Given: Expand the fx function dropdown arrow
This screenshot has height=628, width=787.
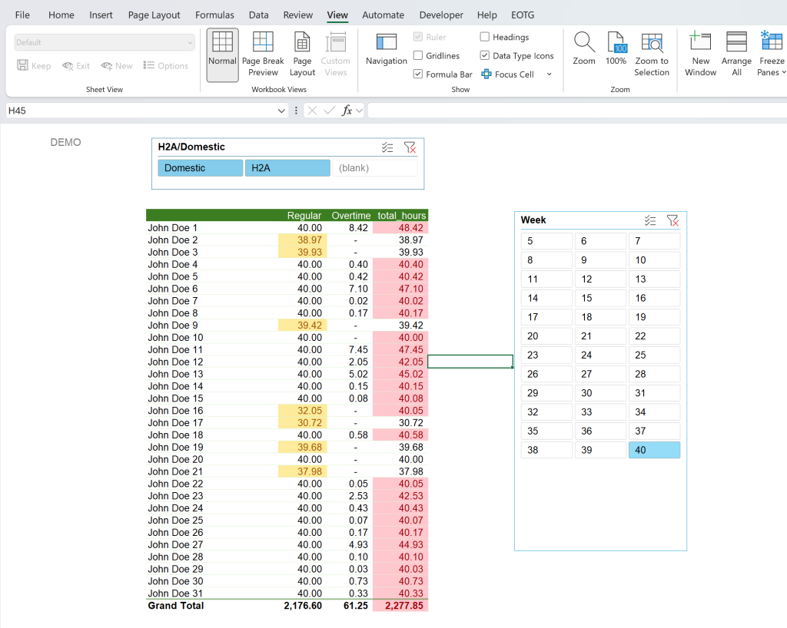Looking at the screenshot, I should point(359,111).
